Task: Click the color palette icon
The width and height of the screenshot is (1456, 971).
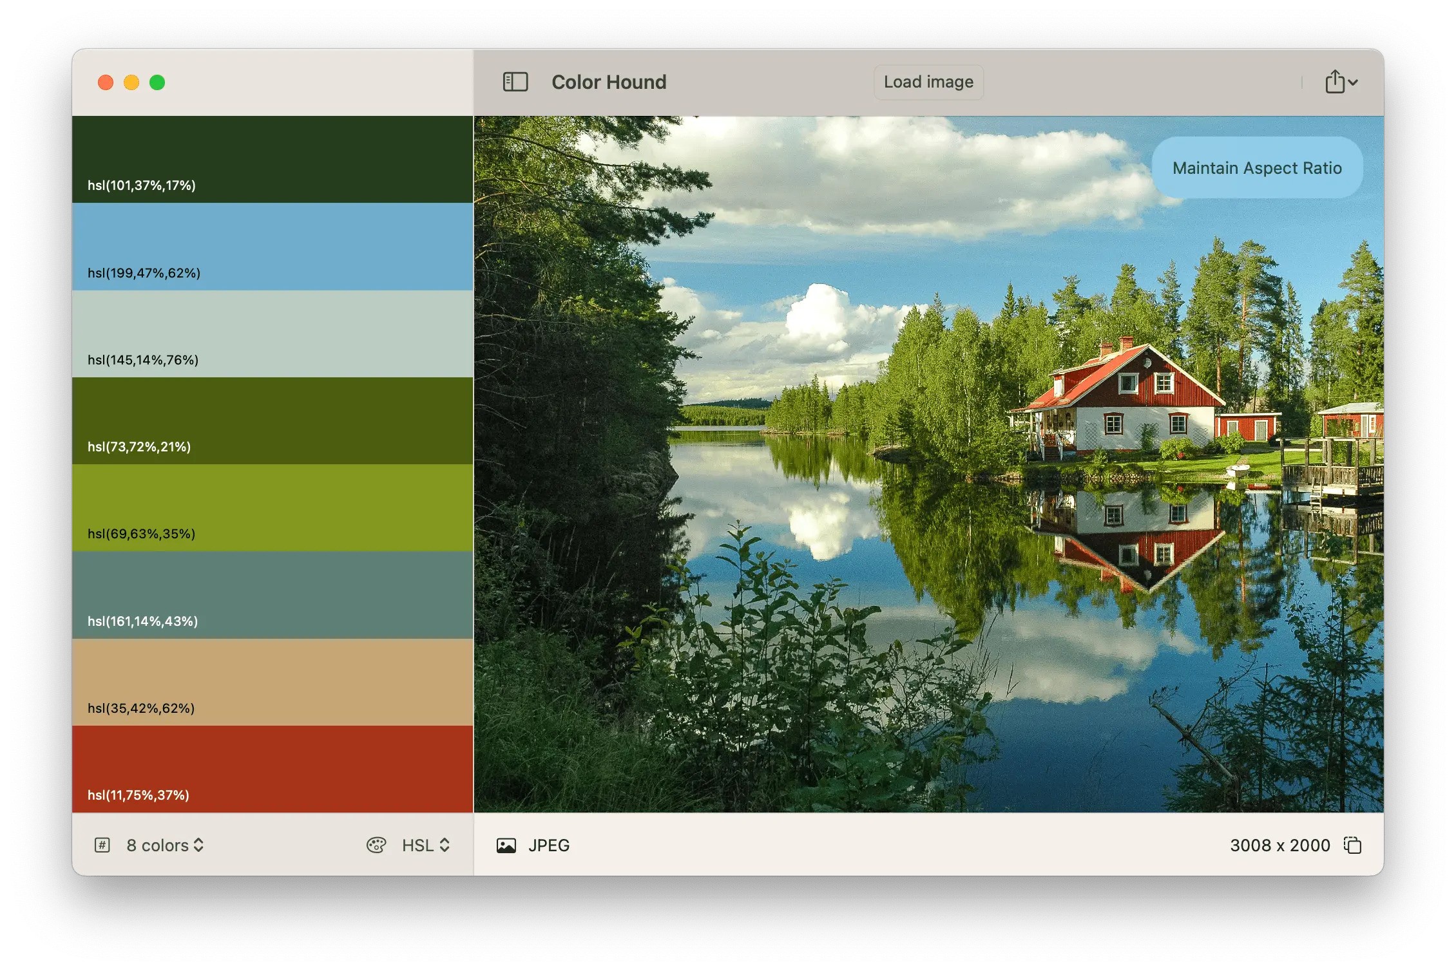Action: pos(376,845)
